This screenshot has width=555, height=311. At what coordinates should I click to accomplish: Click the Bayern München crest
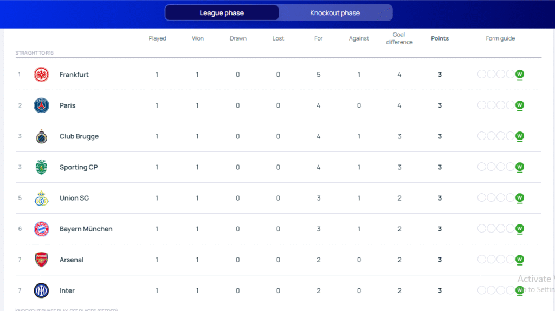tap(41, 229)
